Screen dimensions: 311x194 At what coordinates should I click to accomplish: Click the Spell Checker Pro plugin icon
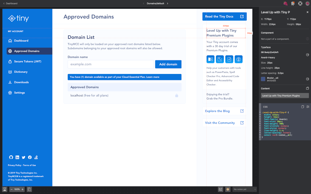point(220,59)
